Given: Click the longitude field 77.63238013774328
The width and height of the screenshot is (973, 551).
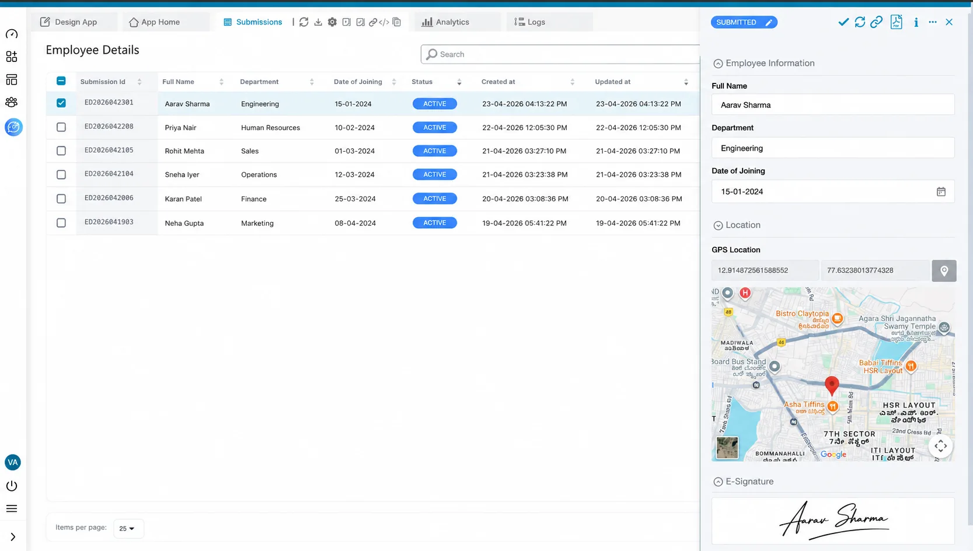Looking at the screenshot, I should point(875,271).
